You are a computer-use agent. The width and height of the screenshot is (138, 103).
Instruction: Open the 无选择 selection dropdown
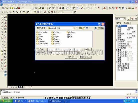[124, 19]
